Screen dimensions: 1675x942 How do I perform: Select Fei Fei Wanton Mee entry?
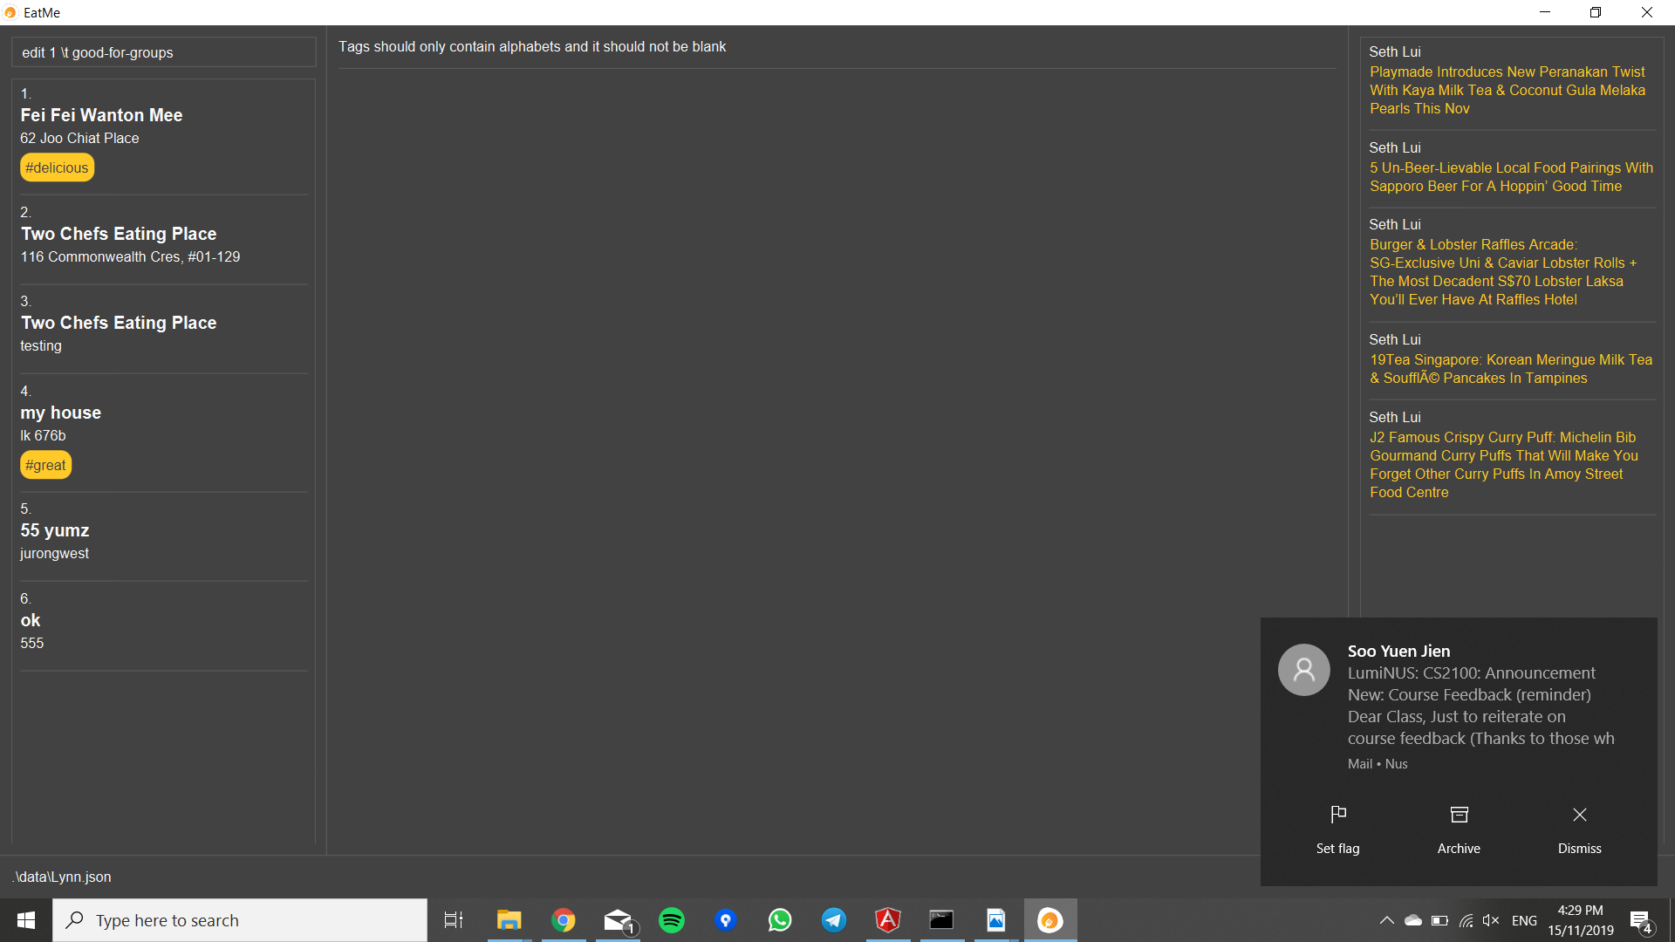pos(164,137)
